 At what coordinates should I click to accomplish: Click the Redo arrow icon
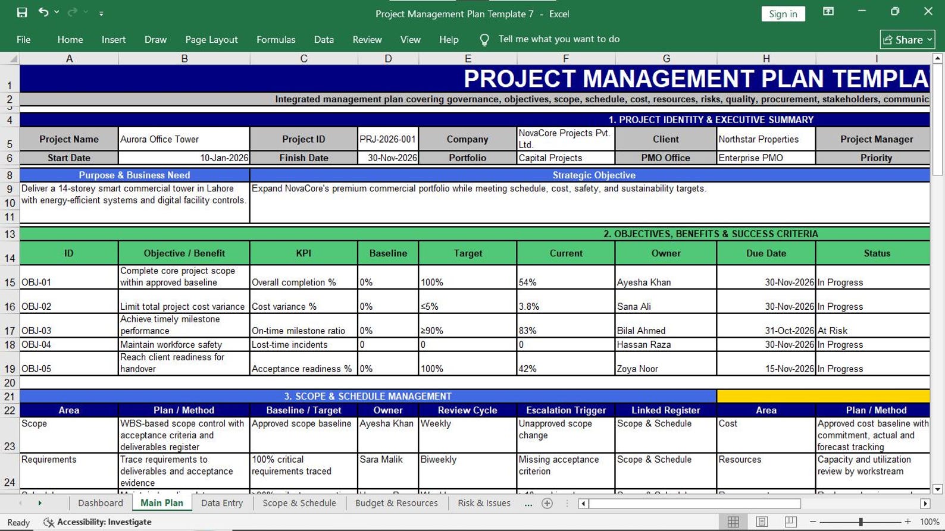click(x=73, y=12)
